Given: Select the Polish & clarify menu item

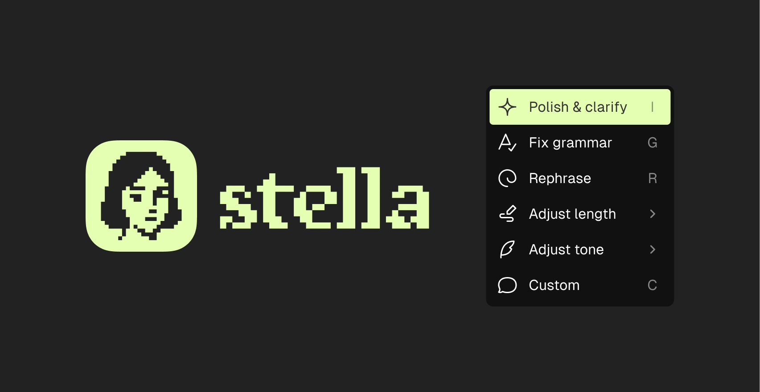Looking at the screenshot, I should pyautogui.click(x=578, y=107).
